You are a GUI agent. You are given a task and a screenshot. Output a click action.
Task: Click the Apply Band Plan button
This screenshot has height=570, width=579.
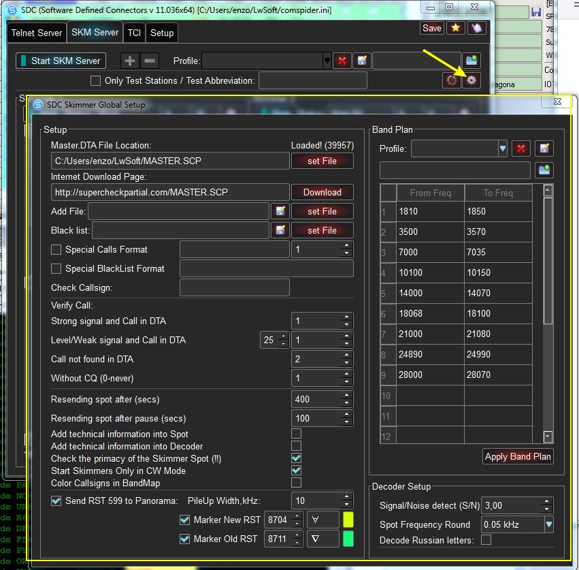518,456
